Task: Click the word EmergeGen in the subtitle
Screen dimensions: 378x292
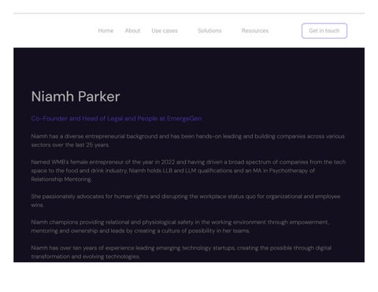Action: click(x=184, y=119)
